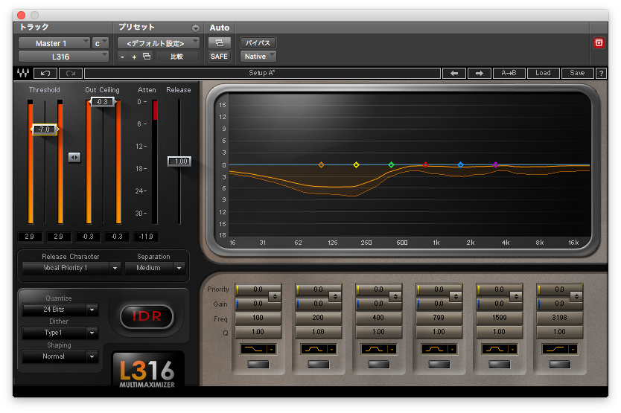Enable automation SAFE mode
Image resolution: width=621 pixels, height=413 pixels.
pyautogui.click(x=219, y=57)
